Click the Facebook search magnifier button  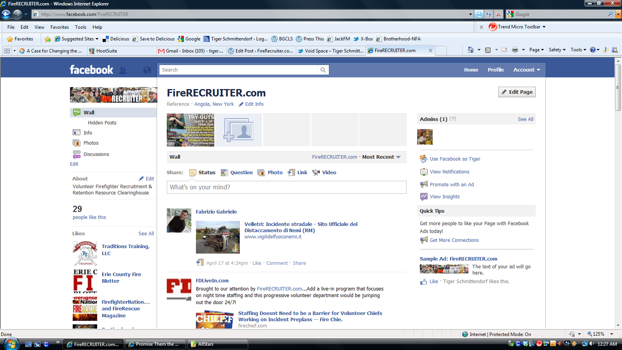(x=323, y=70)
